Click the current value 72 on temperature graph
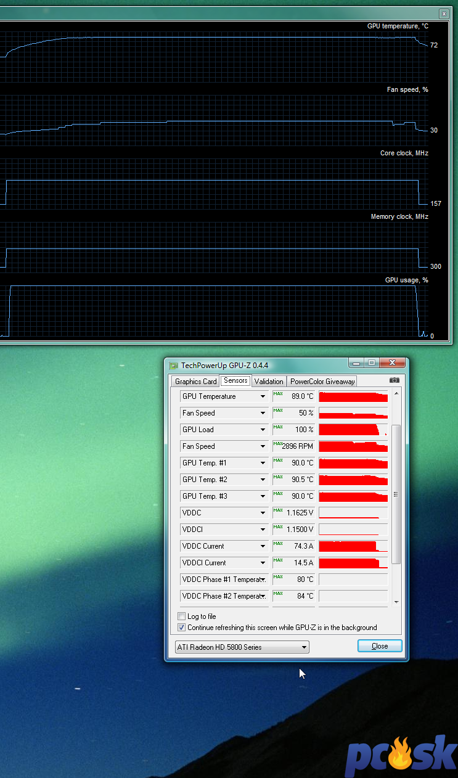The image size is (458, 778). [434, 46]
